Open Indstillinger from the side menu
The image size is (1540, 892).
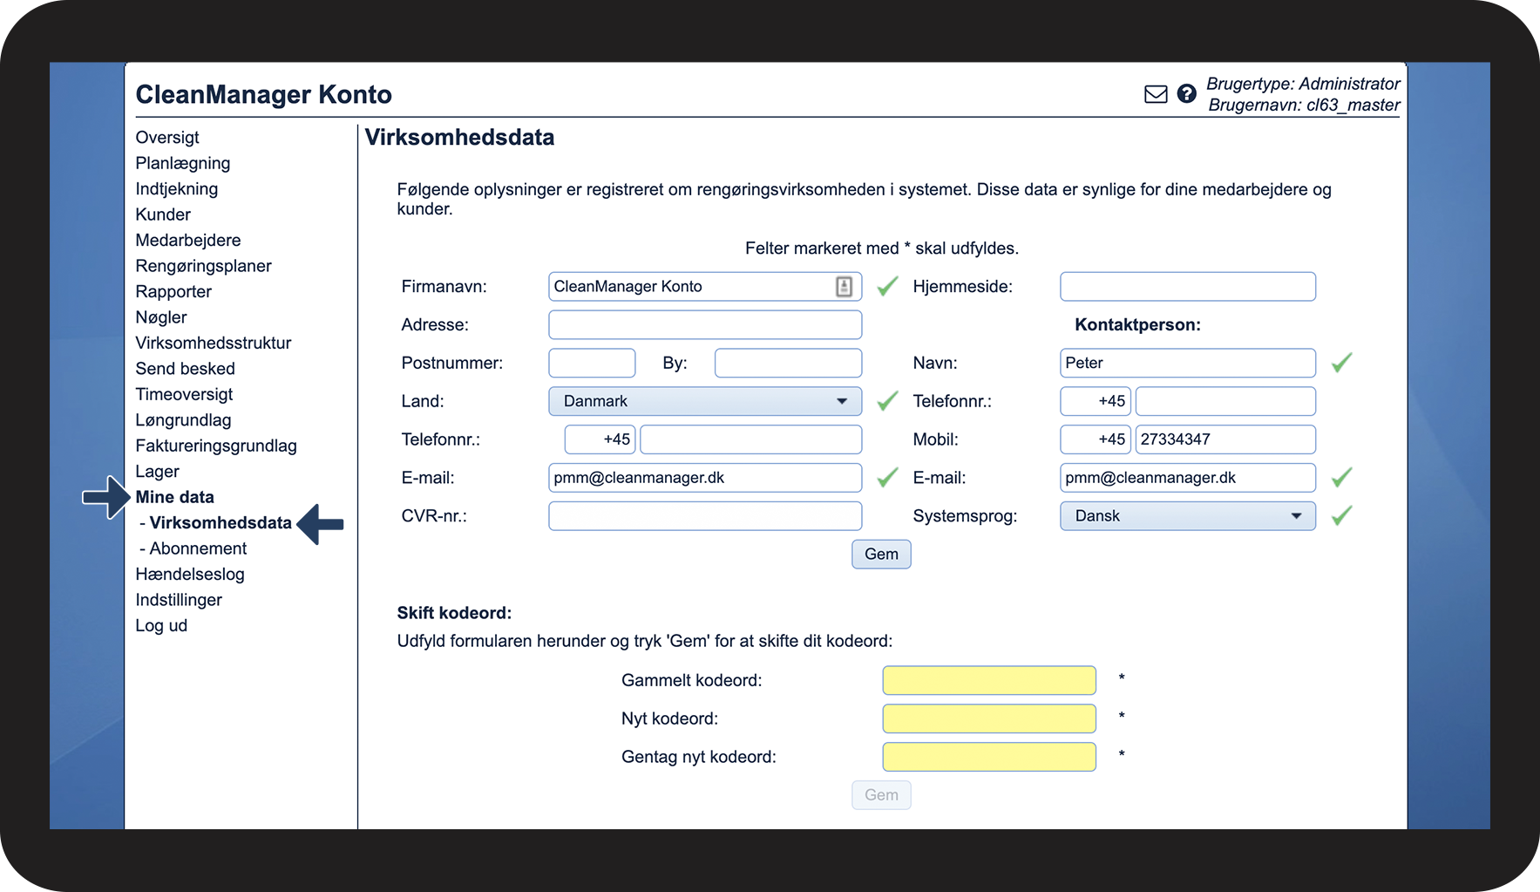(179, 600)
